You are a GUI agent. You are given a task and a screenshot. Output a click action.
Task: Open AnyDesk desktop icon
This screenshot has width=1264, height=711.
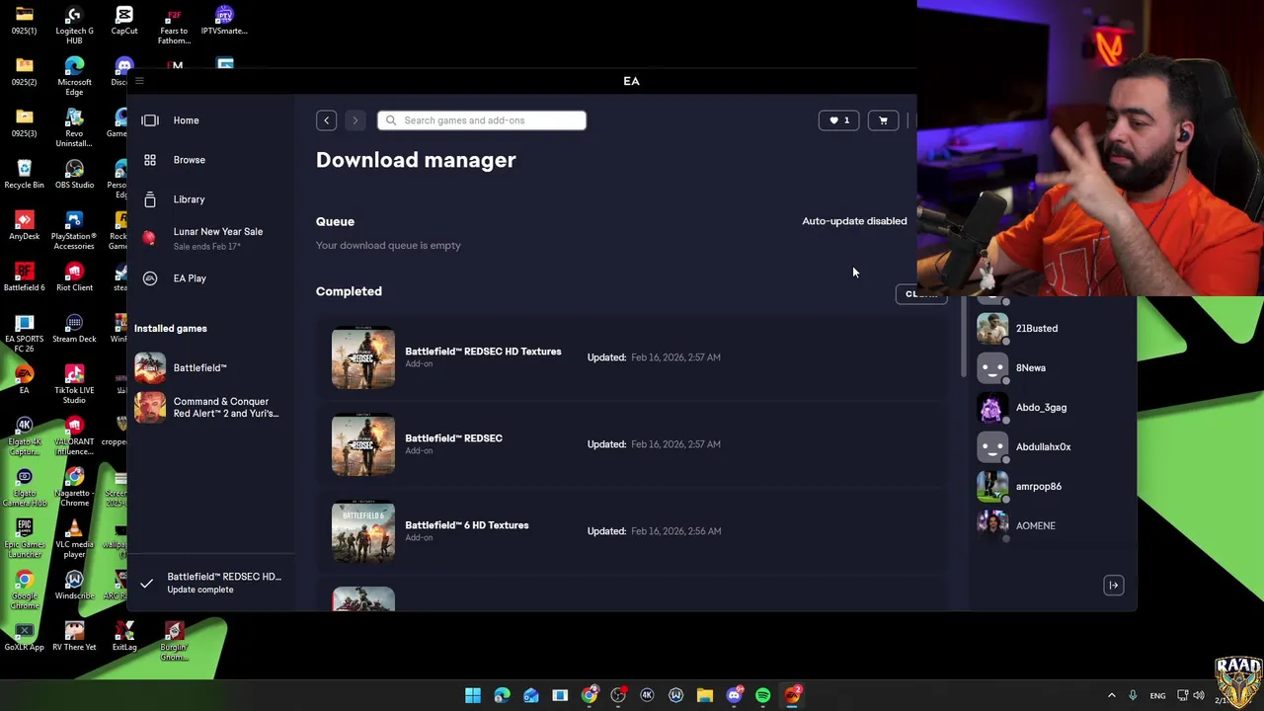coord(25,225)
